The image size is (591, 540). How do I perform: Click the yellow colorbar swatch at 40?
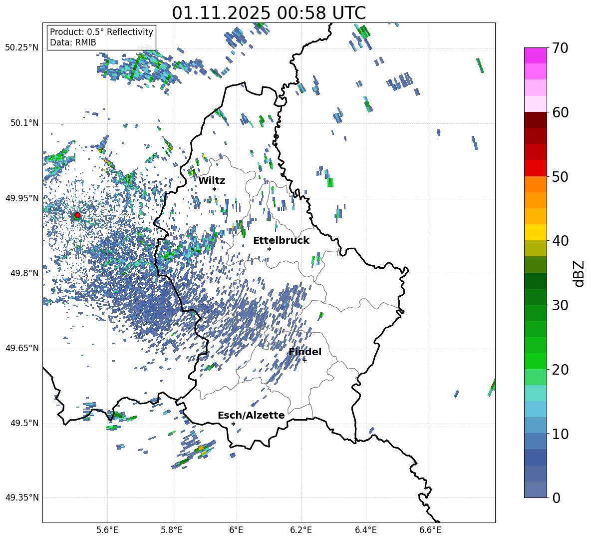click(x=535, y=232)
